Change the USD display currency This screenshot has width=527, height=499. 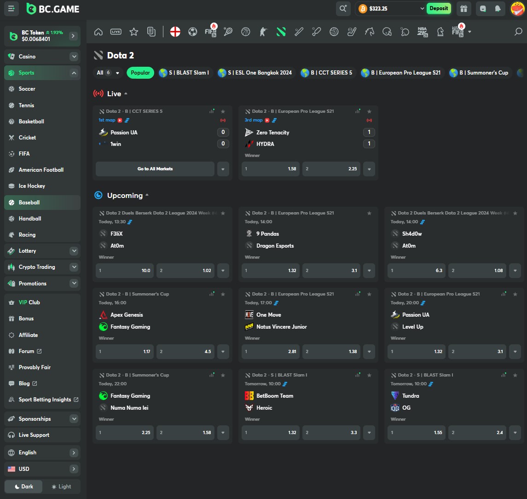point(42,469)
